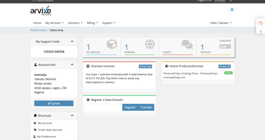Open the shopping cart icon
This screenshot has height=140, width=265.
[230, 11]
